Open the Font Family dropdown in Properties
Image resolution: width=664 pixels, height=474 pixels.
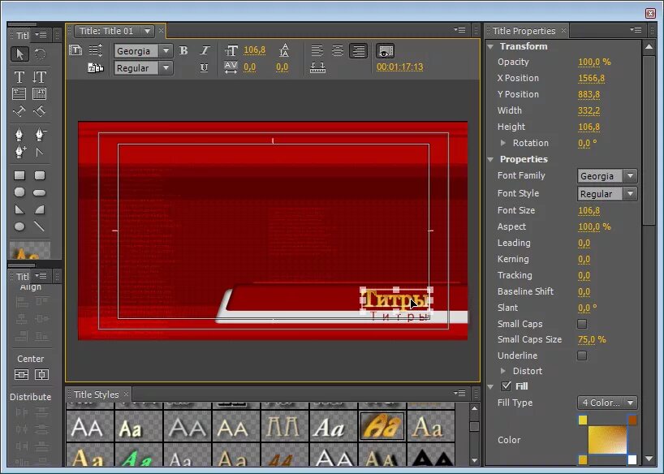pos(607,176)
